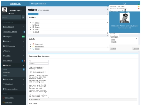Open messages via header envelope icon
Image resolution: width=141 pixels, height=105 pixels.
point(125,4)
